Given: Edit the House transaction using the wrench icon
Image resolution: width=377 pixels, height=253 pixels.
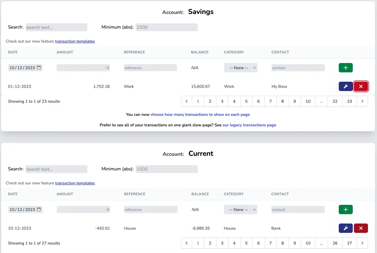Looking at the screenshot, I should [345, 228].
